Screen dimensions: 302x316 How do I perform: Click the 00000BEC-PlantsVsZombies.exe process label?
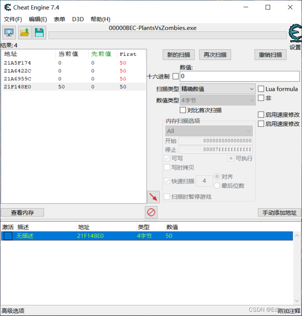pyautogui.click(x=152, y=28)
